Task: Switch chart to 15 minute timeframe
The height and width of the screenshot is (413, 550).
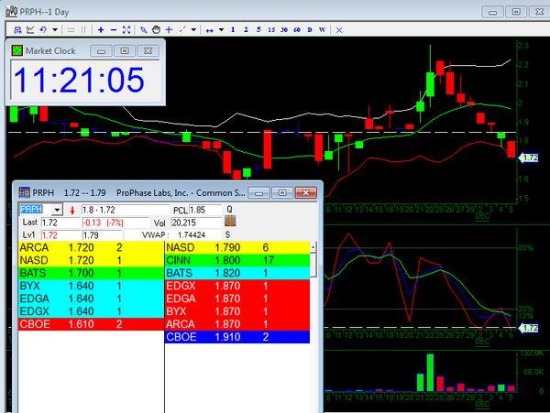Action: pyautogui.click(x=270, y=30)
